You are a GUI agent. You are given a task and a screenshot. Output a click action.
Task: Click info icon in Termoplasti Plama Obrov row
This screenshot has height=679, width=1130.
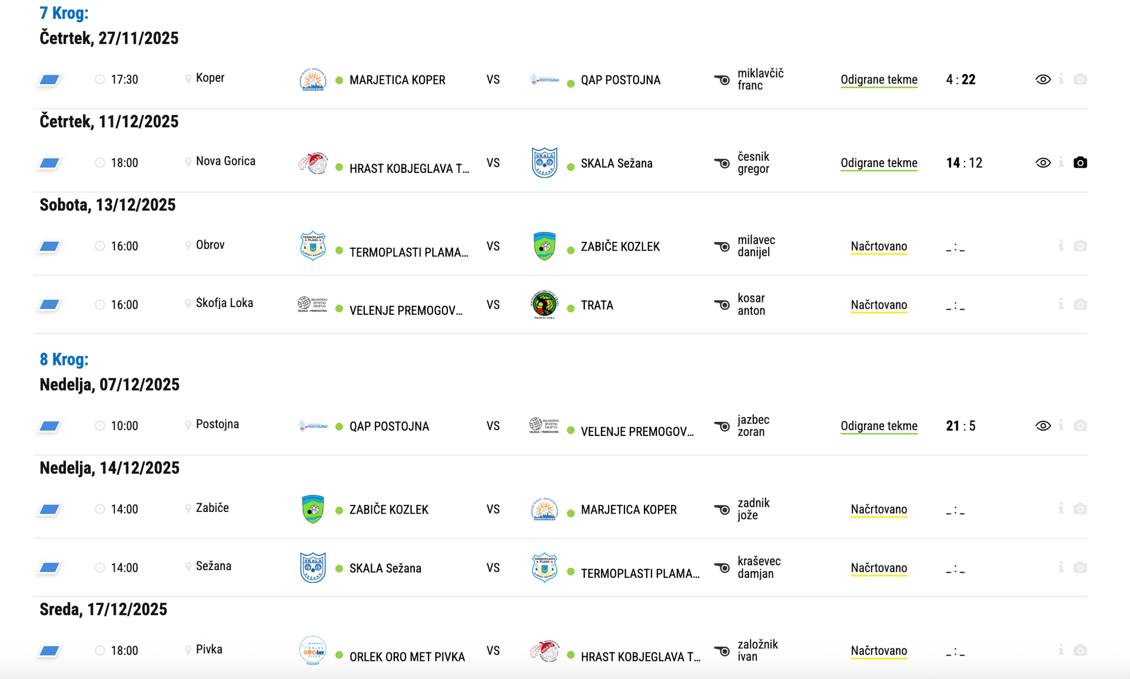1061,245
